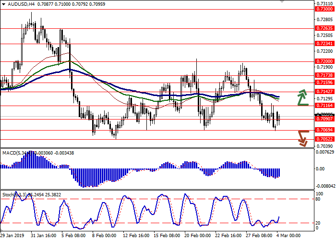Click the Stoch indicator label
Screen dimensions: 336x240
(x=9, y=195)
